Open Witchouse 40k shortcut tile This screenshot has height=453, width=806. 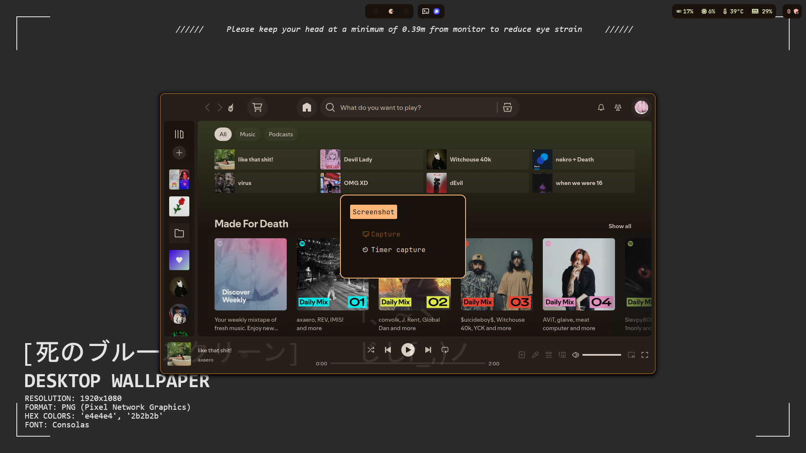pyautogui.click(x=478, y=159)
